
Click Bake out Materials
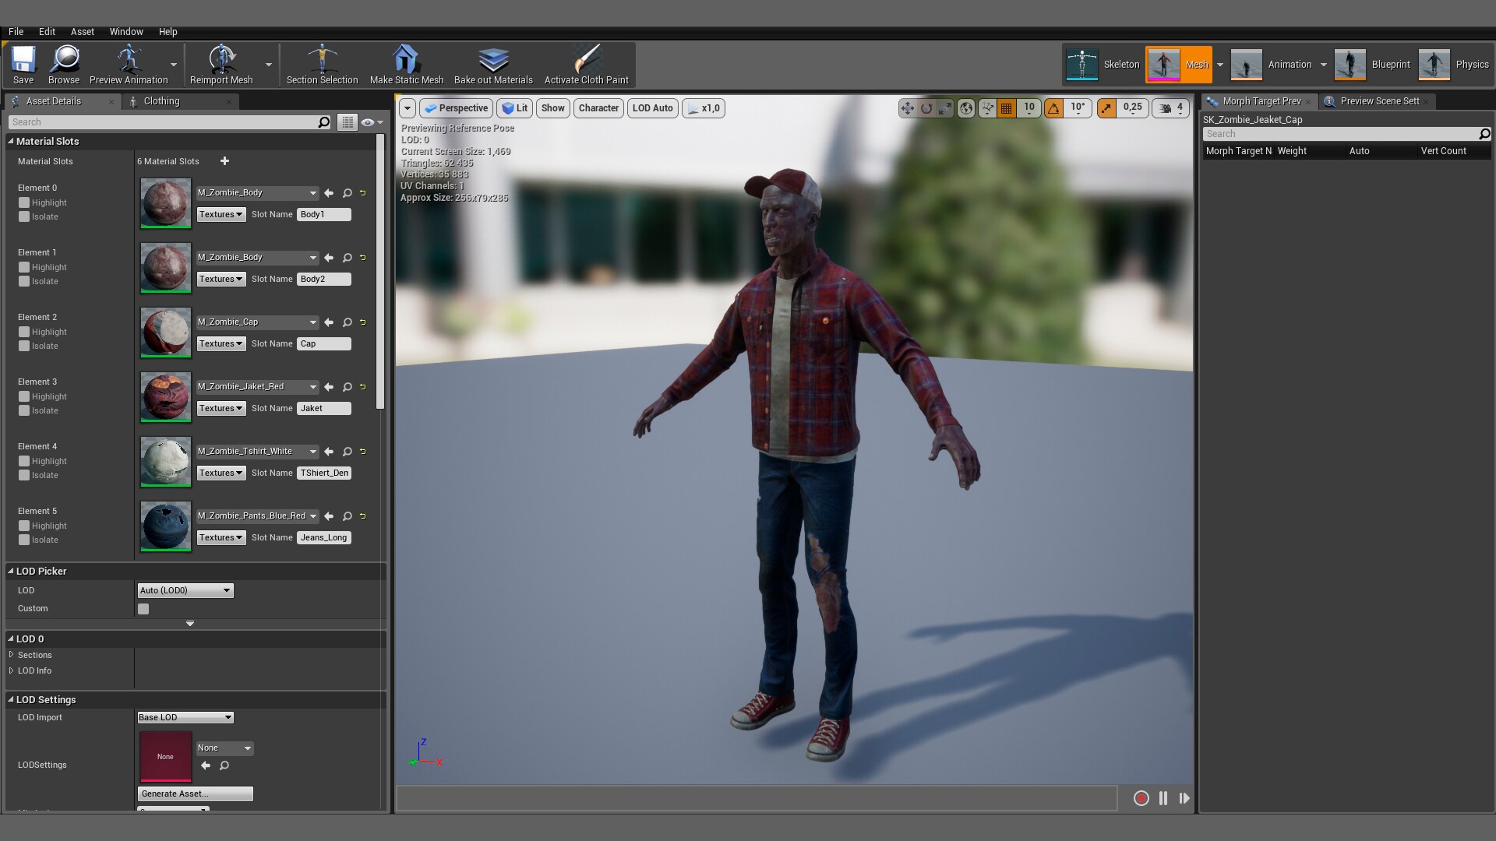(x=492, y=65)
